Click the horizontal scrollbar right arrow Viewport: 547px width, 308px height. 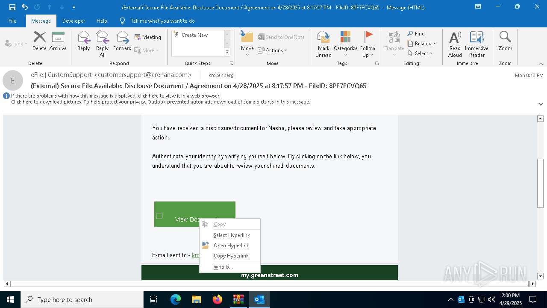(532, 284)
